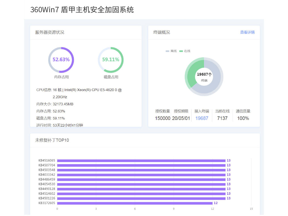Click the KB3172605 bar's value label 12

[x=216, y=203]
